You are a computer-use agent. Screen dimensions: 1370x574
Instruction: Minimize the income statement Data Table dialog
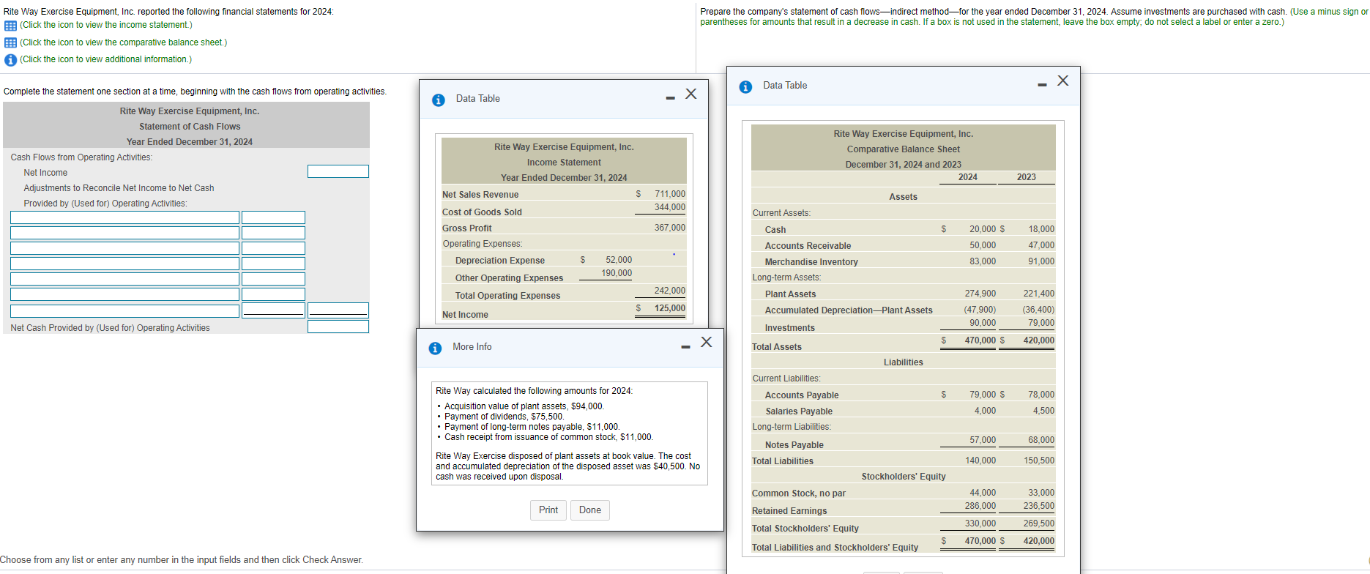click(x=670, y=98)
